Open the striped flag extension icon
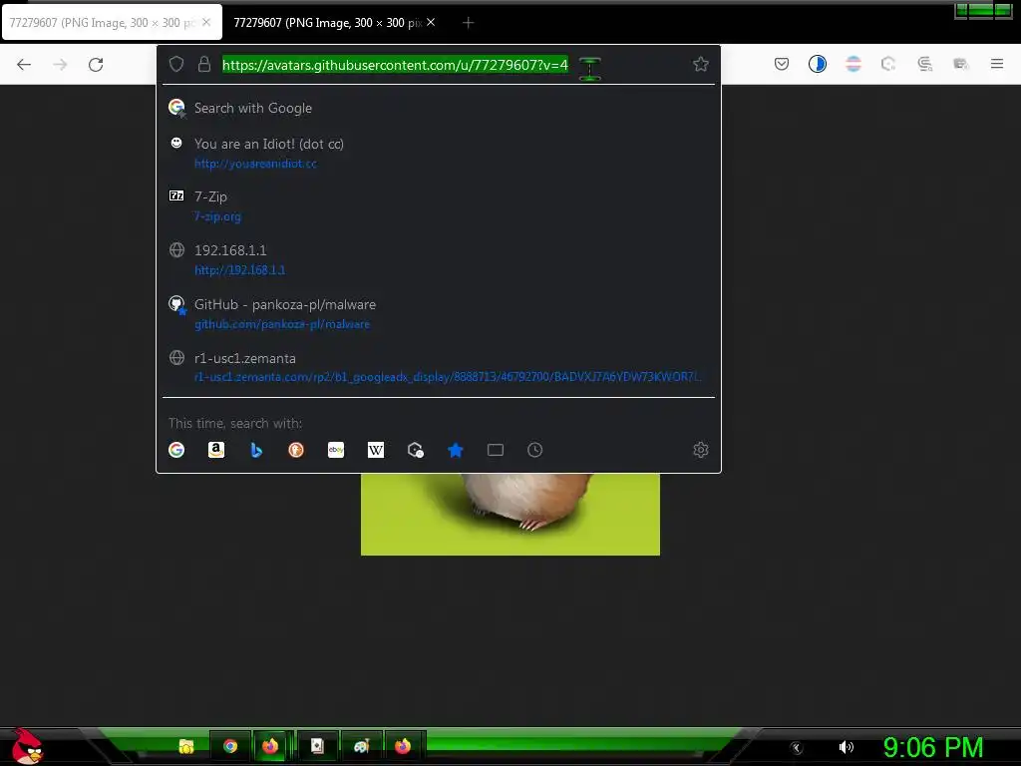The image size is (1021, 766). 853,64
